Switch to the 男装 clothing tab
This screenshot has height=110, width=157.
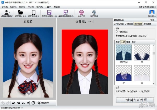coord(117,42)
